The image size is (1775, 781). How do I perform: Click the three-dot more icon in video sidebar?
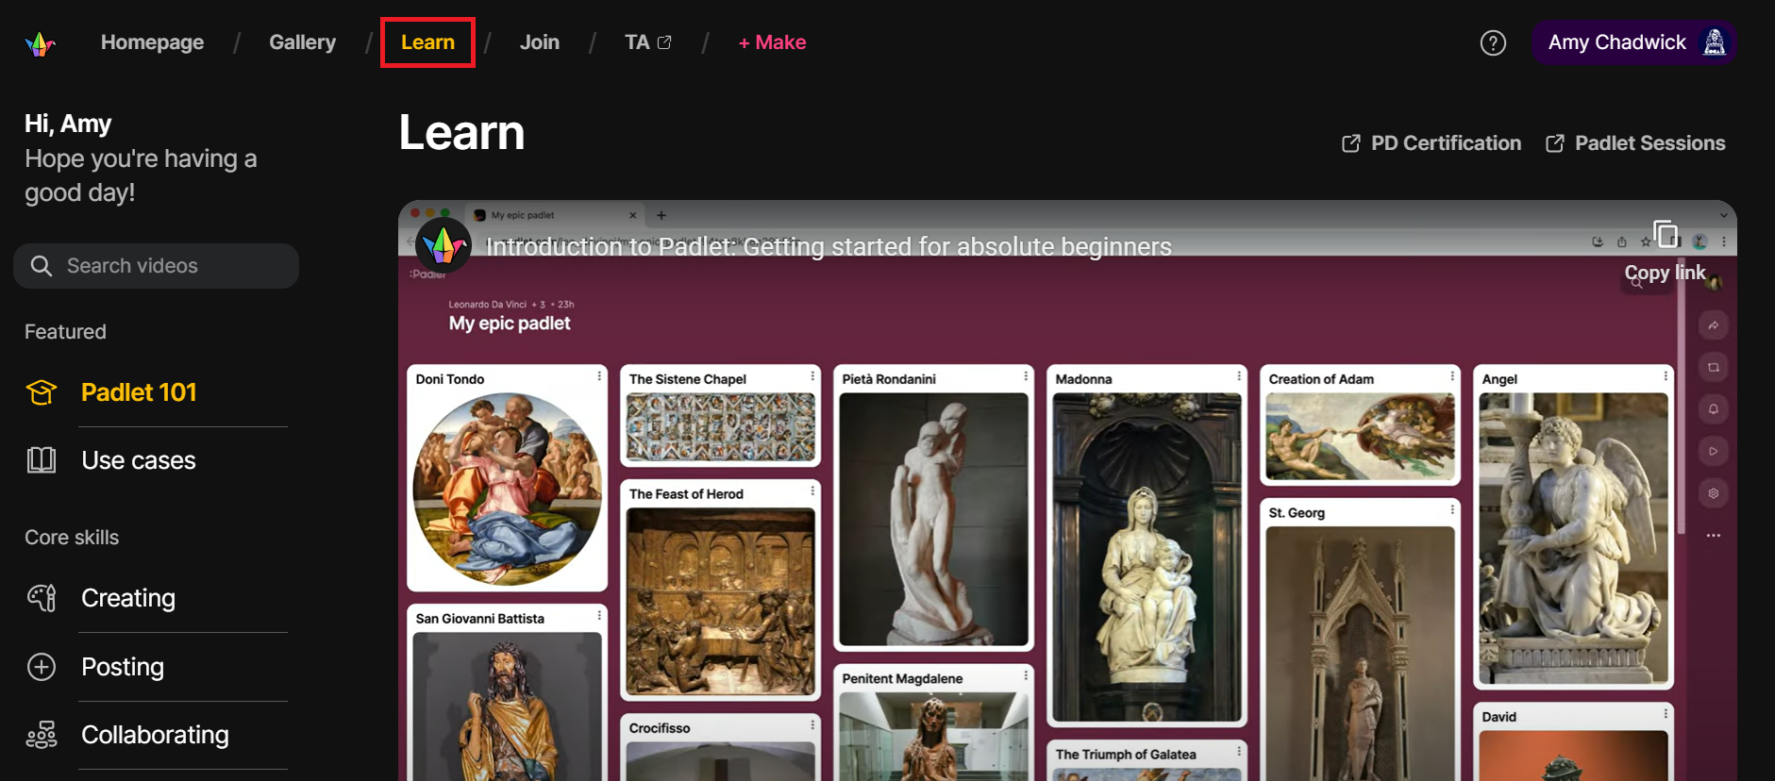point(1714,535)
